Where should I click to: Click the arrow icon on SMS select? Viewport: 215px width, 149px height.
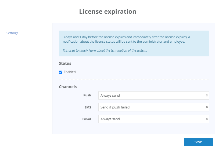tap(207, 107)
